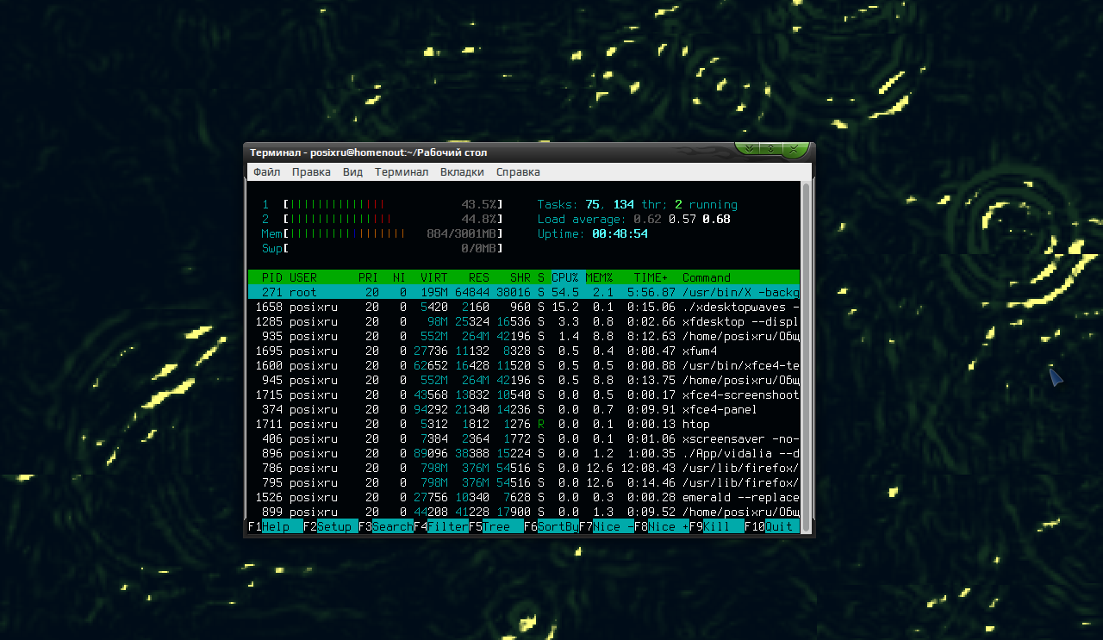1103x640 pixels.
Task: Click Nice - to lower niceness
Action: pos(607,526)
